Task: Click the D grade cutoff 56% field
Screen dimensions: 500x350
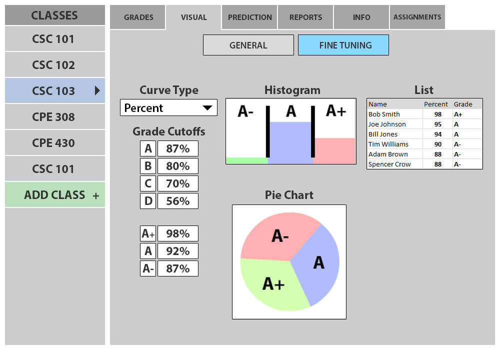Action: pyautogui.click(x=177, y=201)
